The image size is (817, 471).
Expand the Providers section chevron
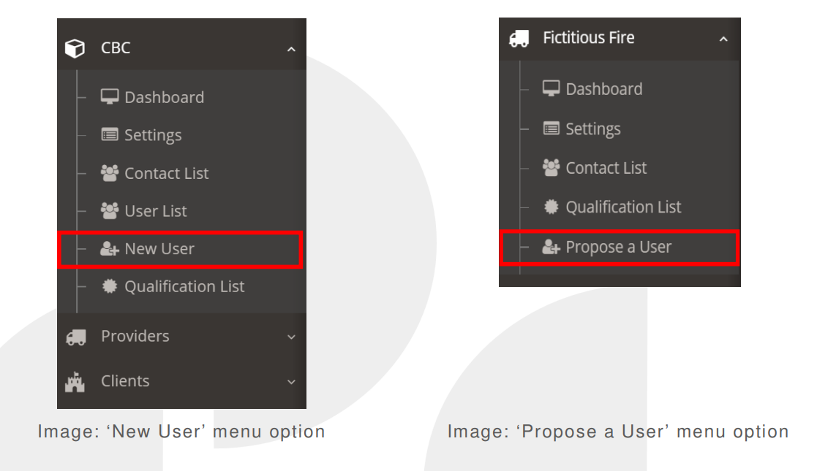tap(291, 337)
